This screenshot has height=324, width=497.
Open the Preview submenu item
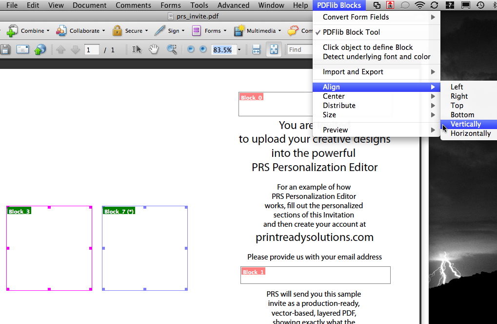pos(377,130)
